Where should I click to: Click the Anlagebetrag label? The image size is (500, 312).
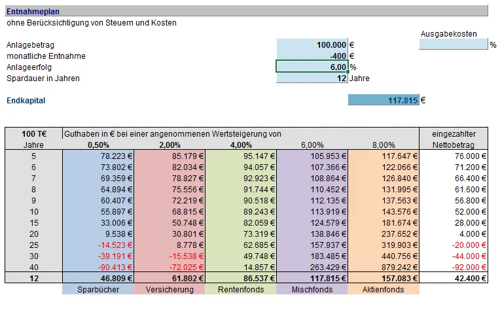[x=30, y=45]
